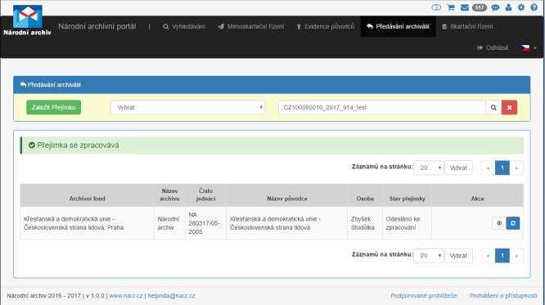The width and height of the screenshot is (545, 305).
Task: Open Prohlášení o přístupnosti link
Action: pyautogui.click(x=503, y=296)
